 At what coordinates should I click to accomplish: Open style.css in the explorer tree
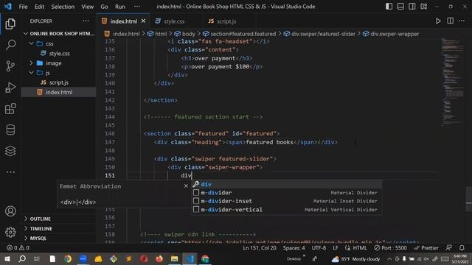[x=59, y=54]
